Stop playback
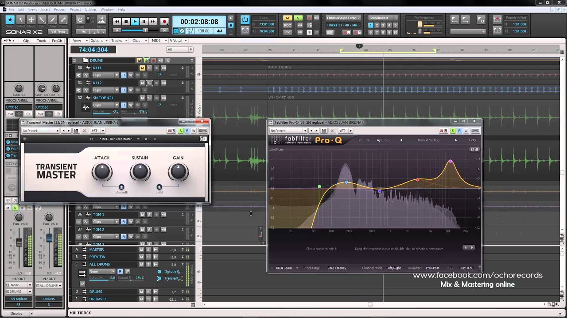 click(126, 21)
